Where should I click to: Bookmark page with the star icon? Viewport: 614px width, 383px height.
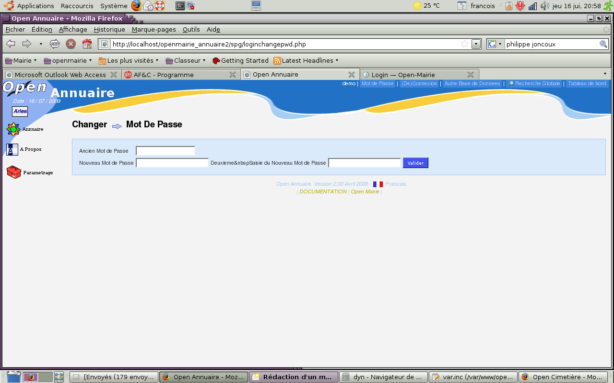pyautogui.click(x=464, y=44)
